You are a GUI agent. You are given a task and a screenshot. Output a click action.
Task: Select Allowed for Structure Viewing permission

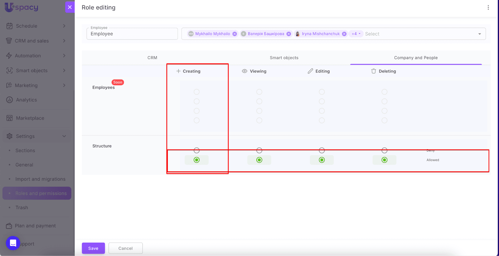[x=259, y=160]
